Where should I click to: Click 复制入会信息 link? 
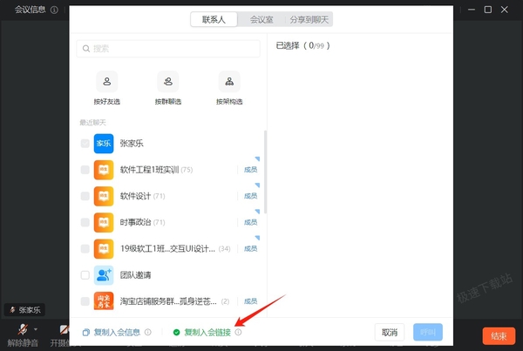coord(117,333)
